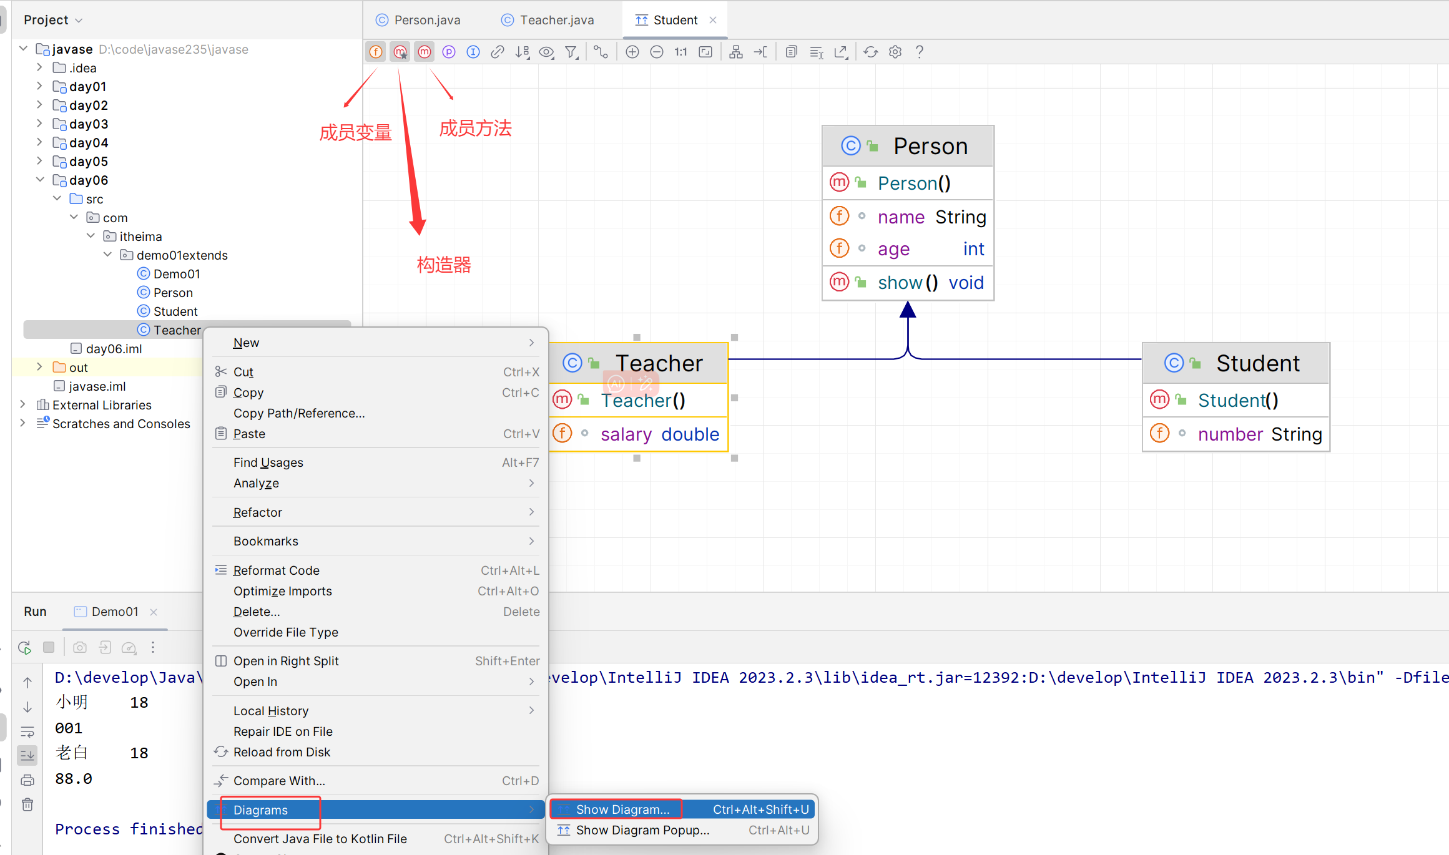Open diagram settings gear icon
The height and width of the screenshot is (855, 1449).
pyautogui.click(x=895, y=52)
